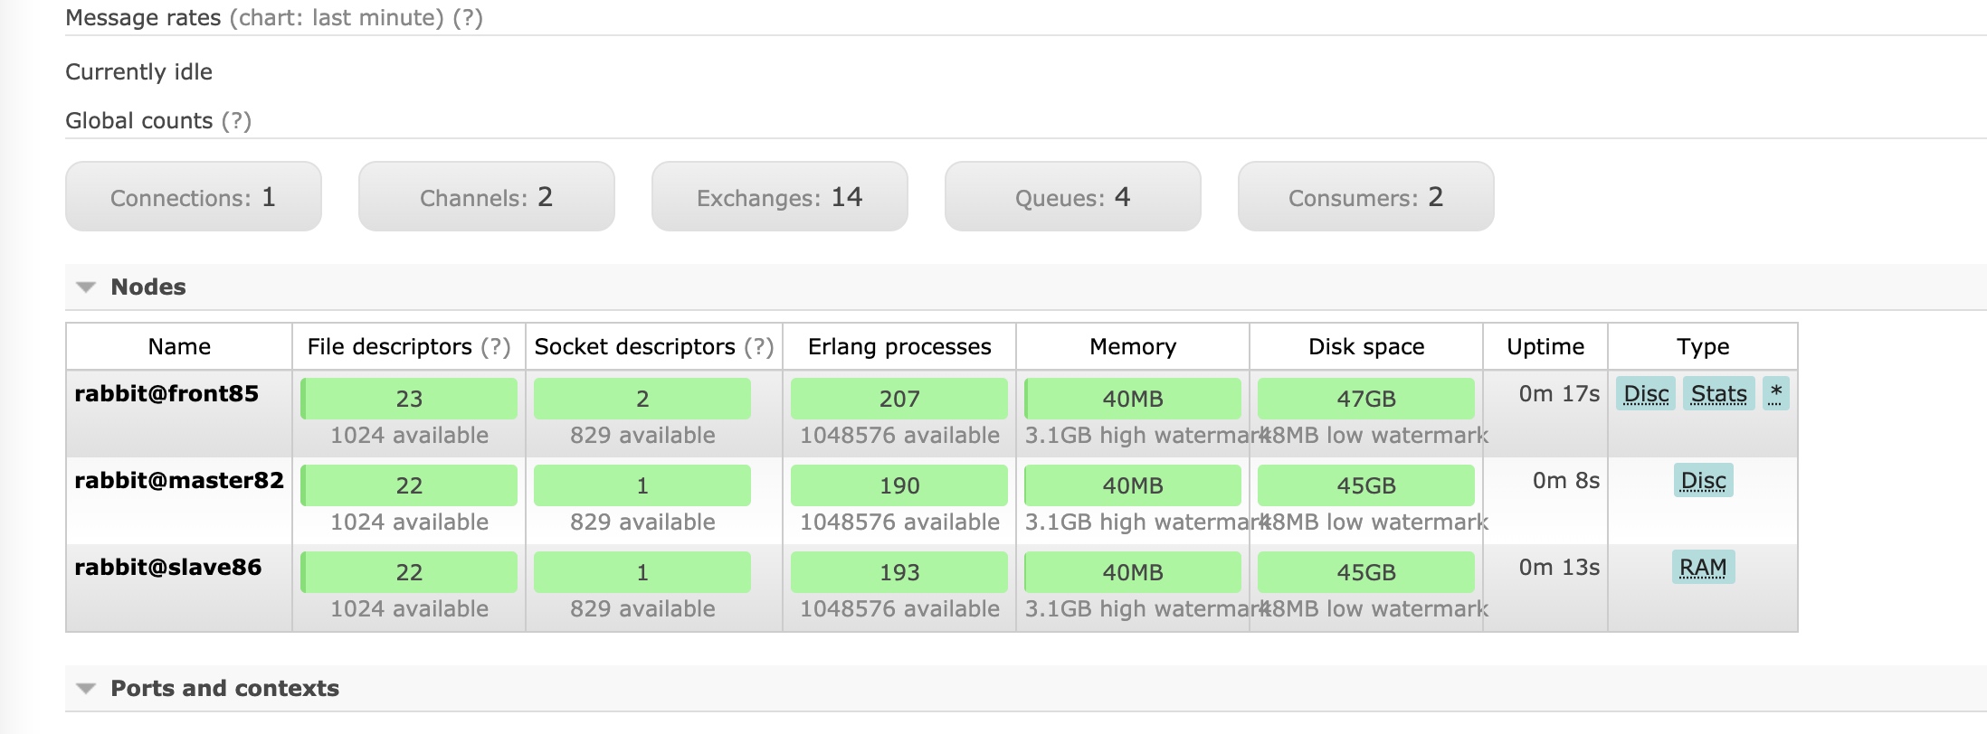Open the Connections count button
The width and height of the screenshot is (1987, 734).
(193, 197)
